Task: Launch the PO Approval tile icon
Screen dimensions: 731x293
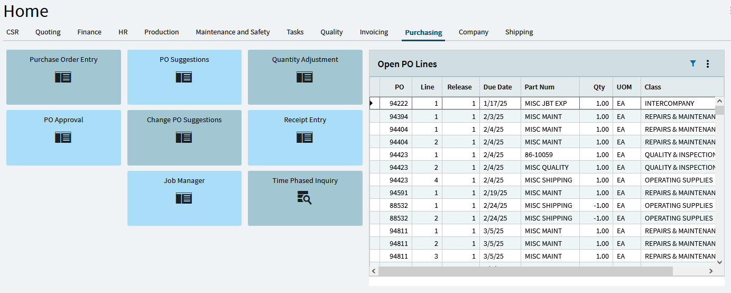Action: pyautogui.click(x=63, y=138)
